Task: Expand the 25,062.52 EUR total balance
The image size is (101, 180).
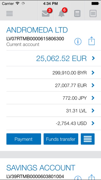Action: point(54,58)
